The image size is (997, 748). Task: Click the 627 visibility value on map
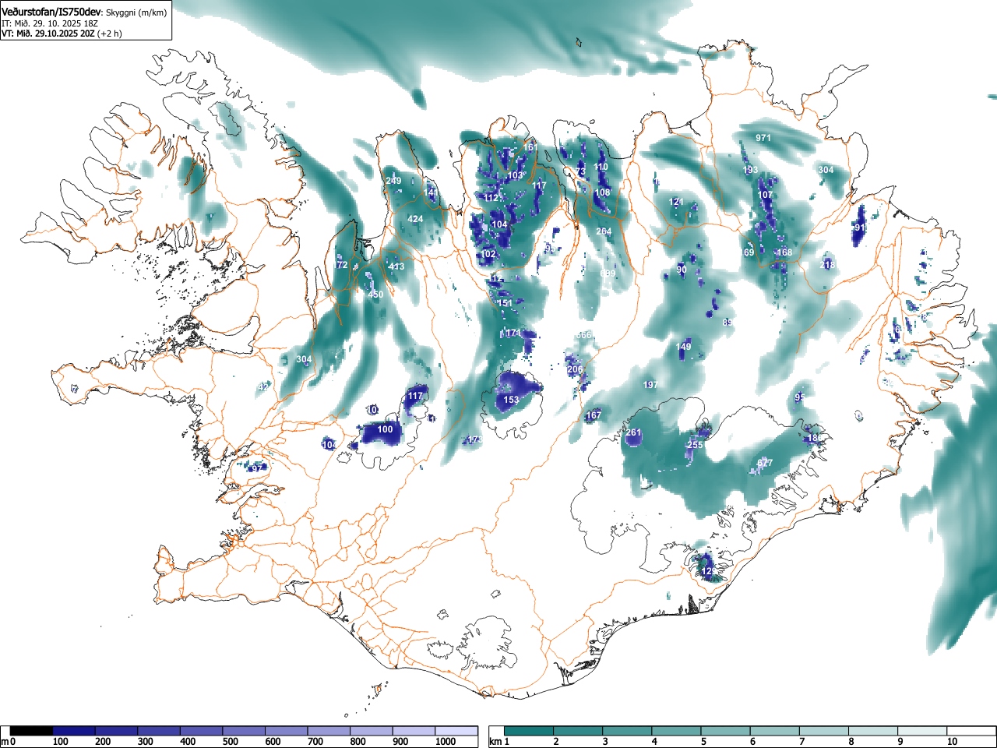coord(765,463)
